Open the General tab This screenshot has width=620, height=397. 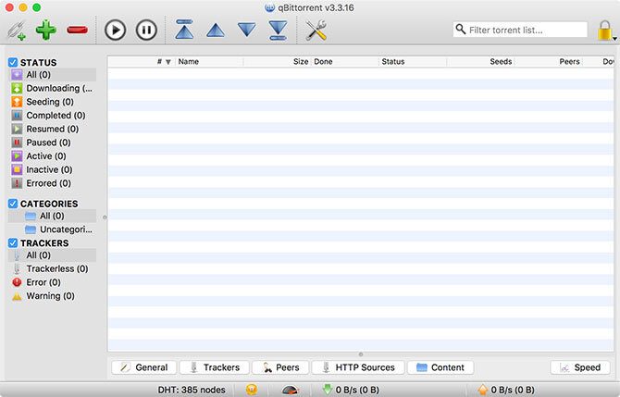pyautogui.click(x=144, y=367)
